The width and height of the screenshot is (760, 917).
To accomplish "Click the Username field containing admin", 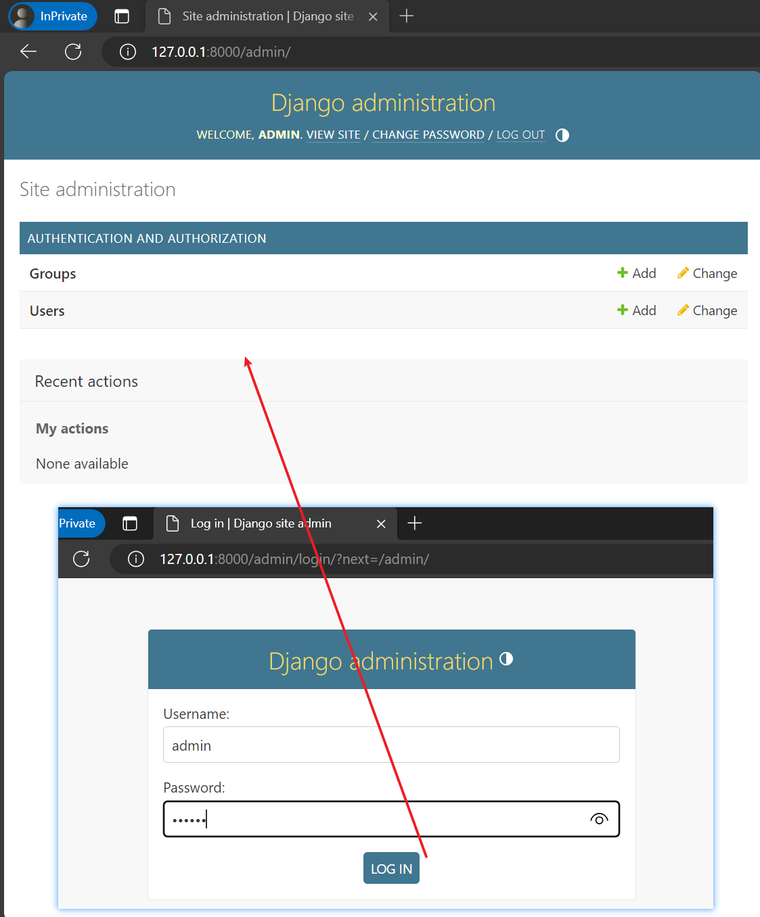I will pyautogui.click(x=391, y=745).
